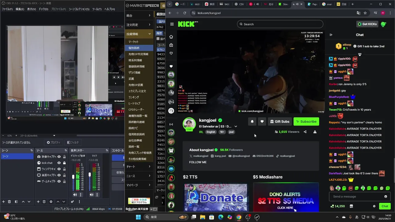Expand the マイページ menu in MarketSpeed
This screenshot has height=222, width=395.
(139, 185)
